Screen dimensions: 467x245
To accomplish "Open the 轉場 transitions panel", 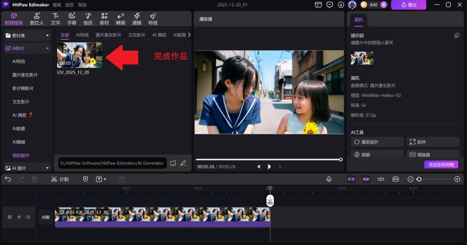I will click(120, 19).
